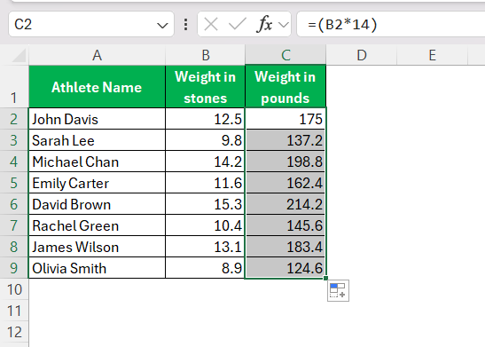Select the Olivia Smith cell
The width and height of the screenshot is (485, 347).
pos(98,268)
